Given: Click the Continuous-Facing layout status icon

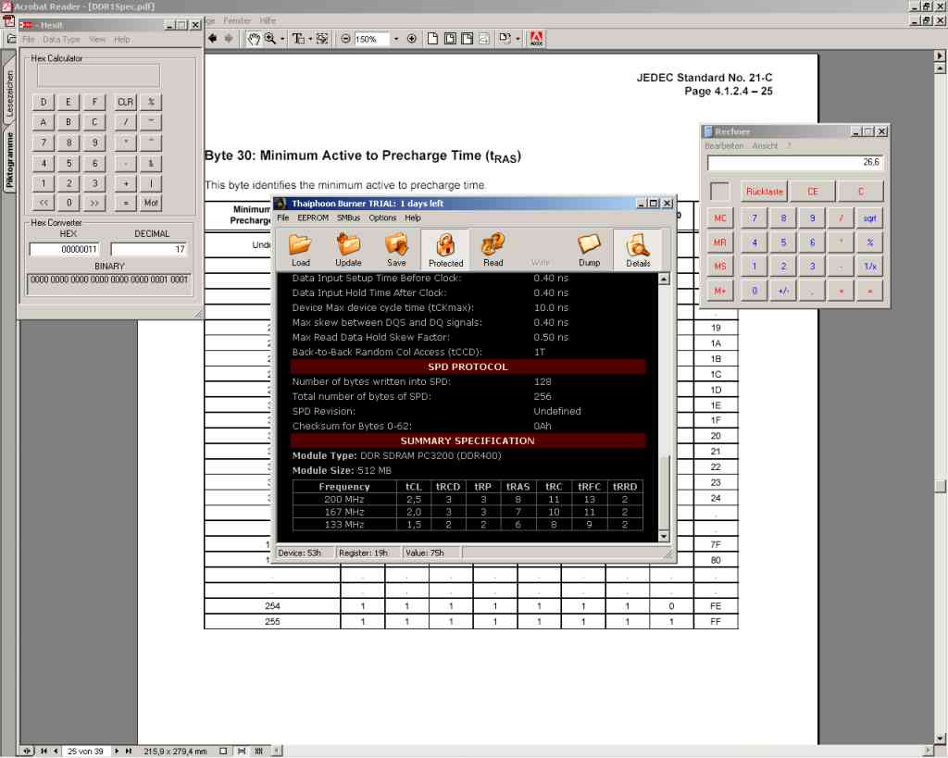Looking at the screenshot, I should click(x=259, y=752).
